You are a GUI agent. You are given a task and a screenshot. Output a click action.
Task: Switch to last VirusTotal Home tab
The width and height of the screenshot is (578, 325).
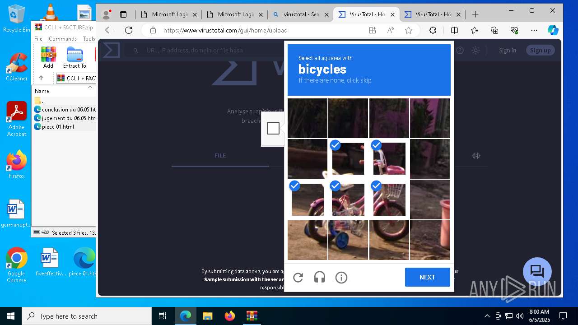tap(432, 14)
